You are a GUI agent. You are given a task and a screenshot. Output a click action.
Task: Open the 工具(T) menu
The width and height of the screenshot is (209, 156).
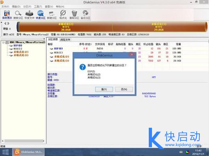click(x=38, y=6)
